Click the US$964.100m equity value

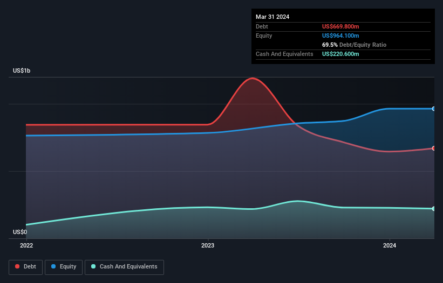tap(340, 36)
